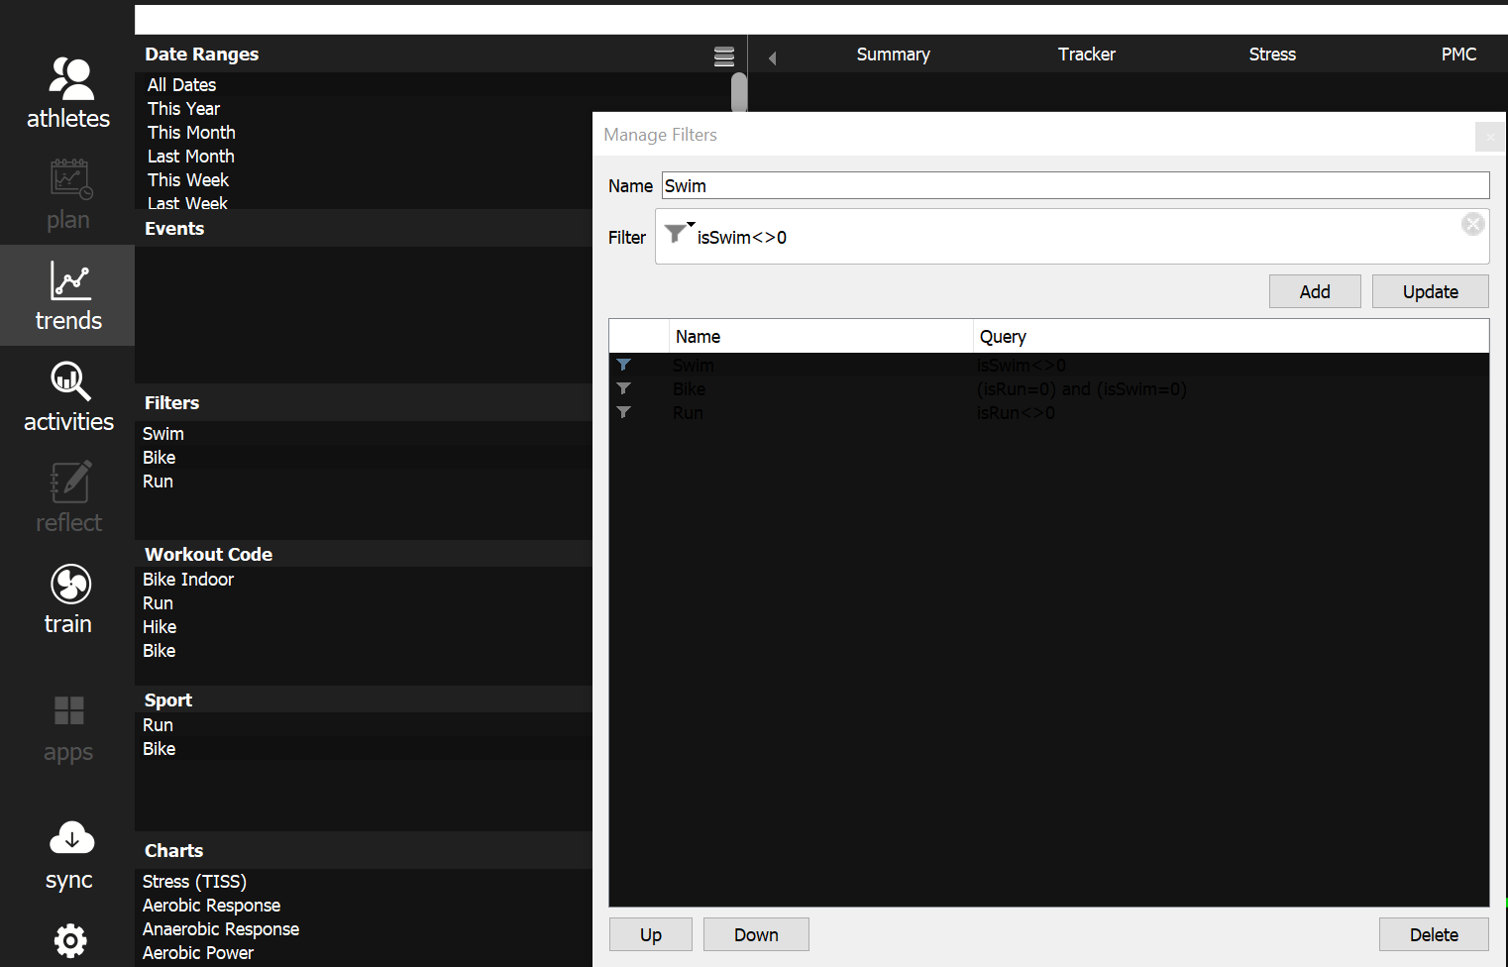Image resolution: width=1508 pixels, height=967 pixels.
Task: Delete the selected filter
Action: [x=1434, y=934]
